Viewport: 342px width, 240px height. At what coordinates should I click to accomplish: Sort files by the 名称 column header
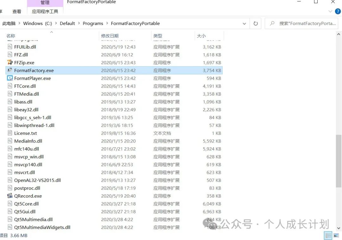coord(11,36)
